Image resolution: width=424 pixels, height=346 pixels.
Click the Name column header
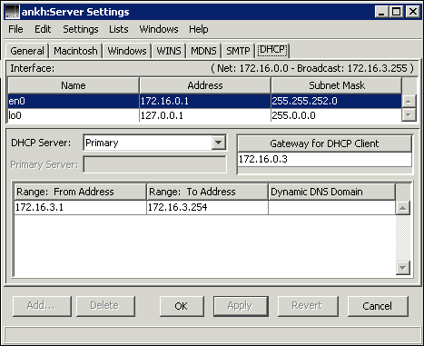pos(74,85)
